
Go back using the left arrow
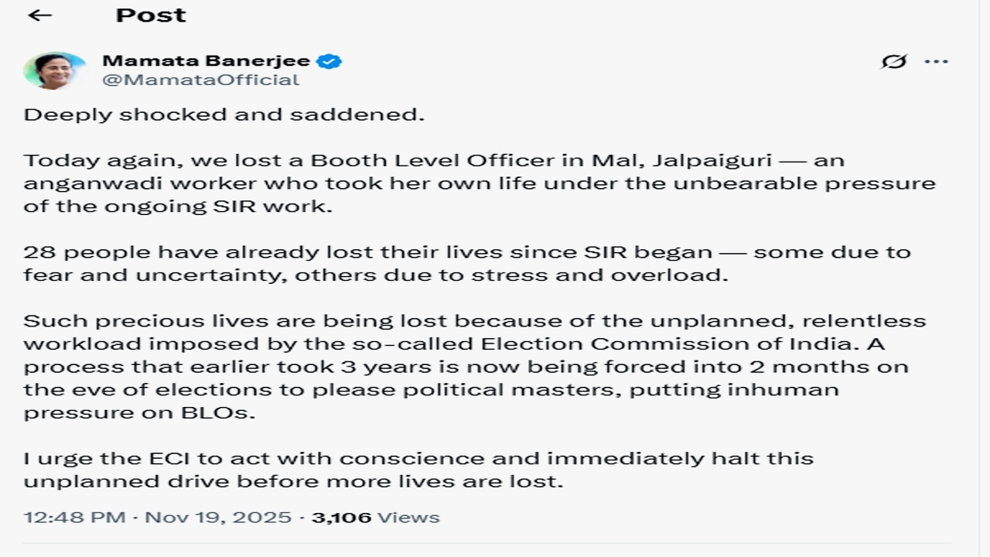(x=39, y=15)
